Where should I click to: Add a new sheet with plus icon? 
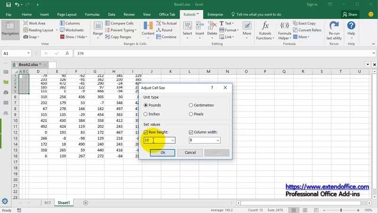86,203
